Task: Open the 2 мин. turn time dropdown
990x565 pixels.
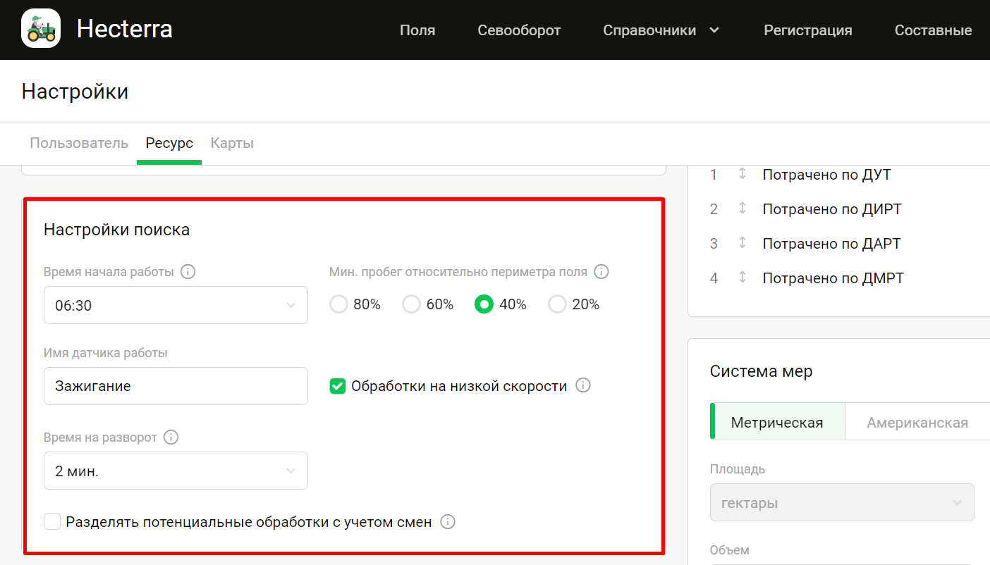Action: 176,471
